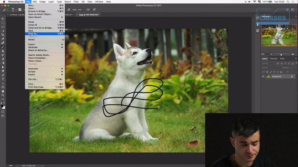
Task: Select the Pen tool
Action: (x=3, y=75)
